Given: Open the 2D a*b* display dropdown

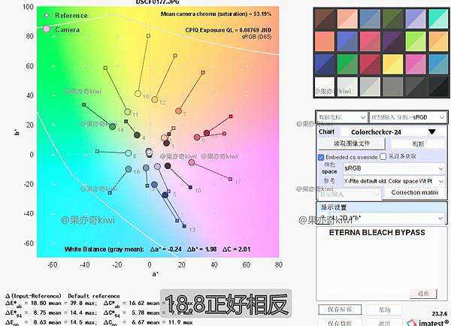Looking at the screenshot, I should coord(381,218).
